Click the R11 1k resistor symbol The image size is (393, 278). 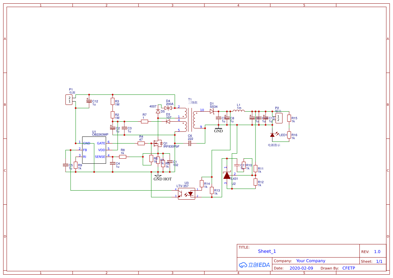(256, 168)
